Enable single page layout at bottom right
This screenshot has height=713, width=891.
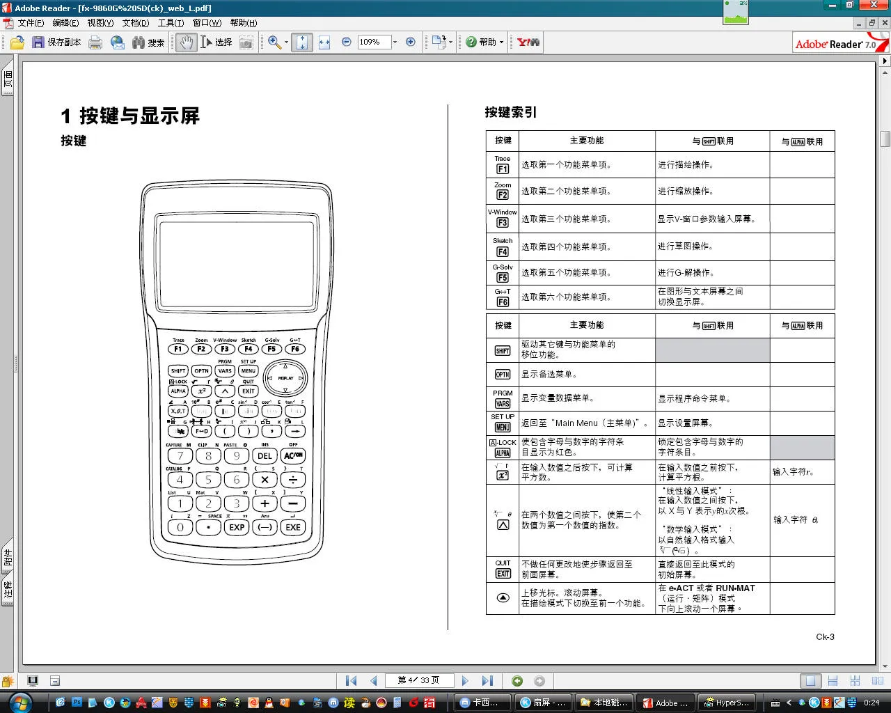tap(811, 680)
